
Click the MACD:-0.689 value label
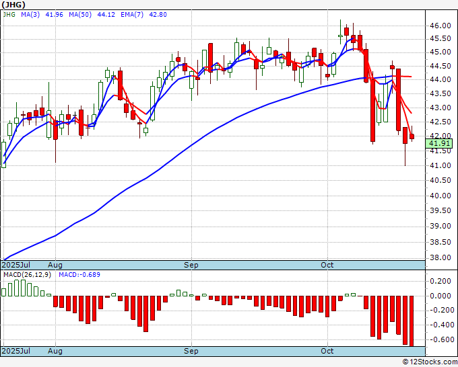pos(79,275)
